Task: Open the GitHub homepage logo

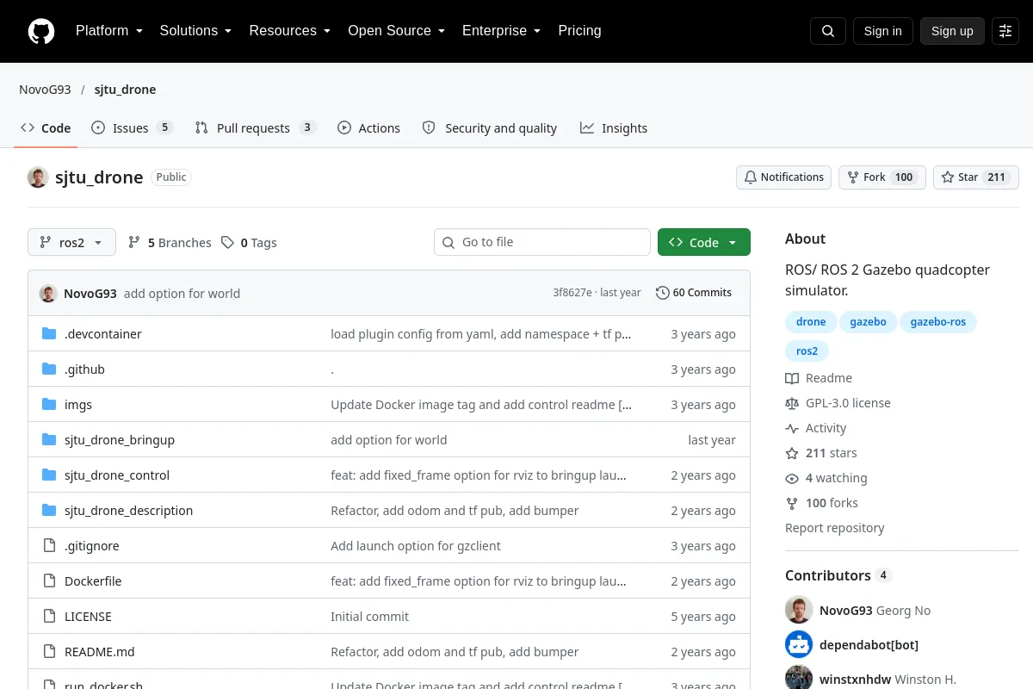Action: [x=41, y=31]
